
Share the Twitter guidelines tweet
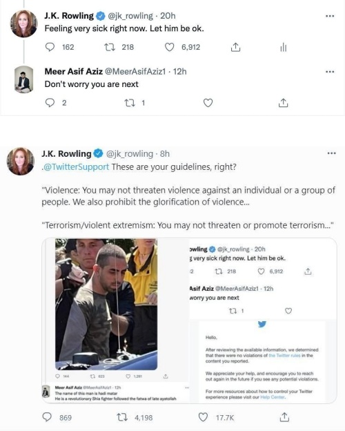284,417
